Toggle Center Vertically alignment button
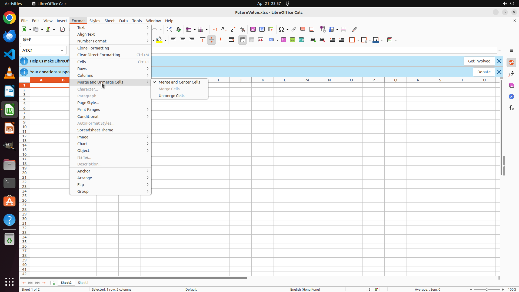Image resolution: width=519 pixels, height=292 pixels. pos(212,40)
